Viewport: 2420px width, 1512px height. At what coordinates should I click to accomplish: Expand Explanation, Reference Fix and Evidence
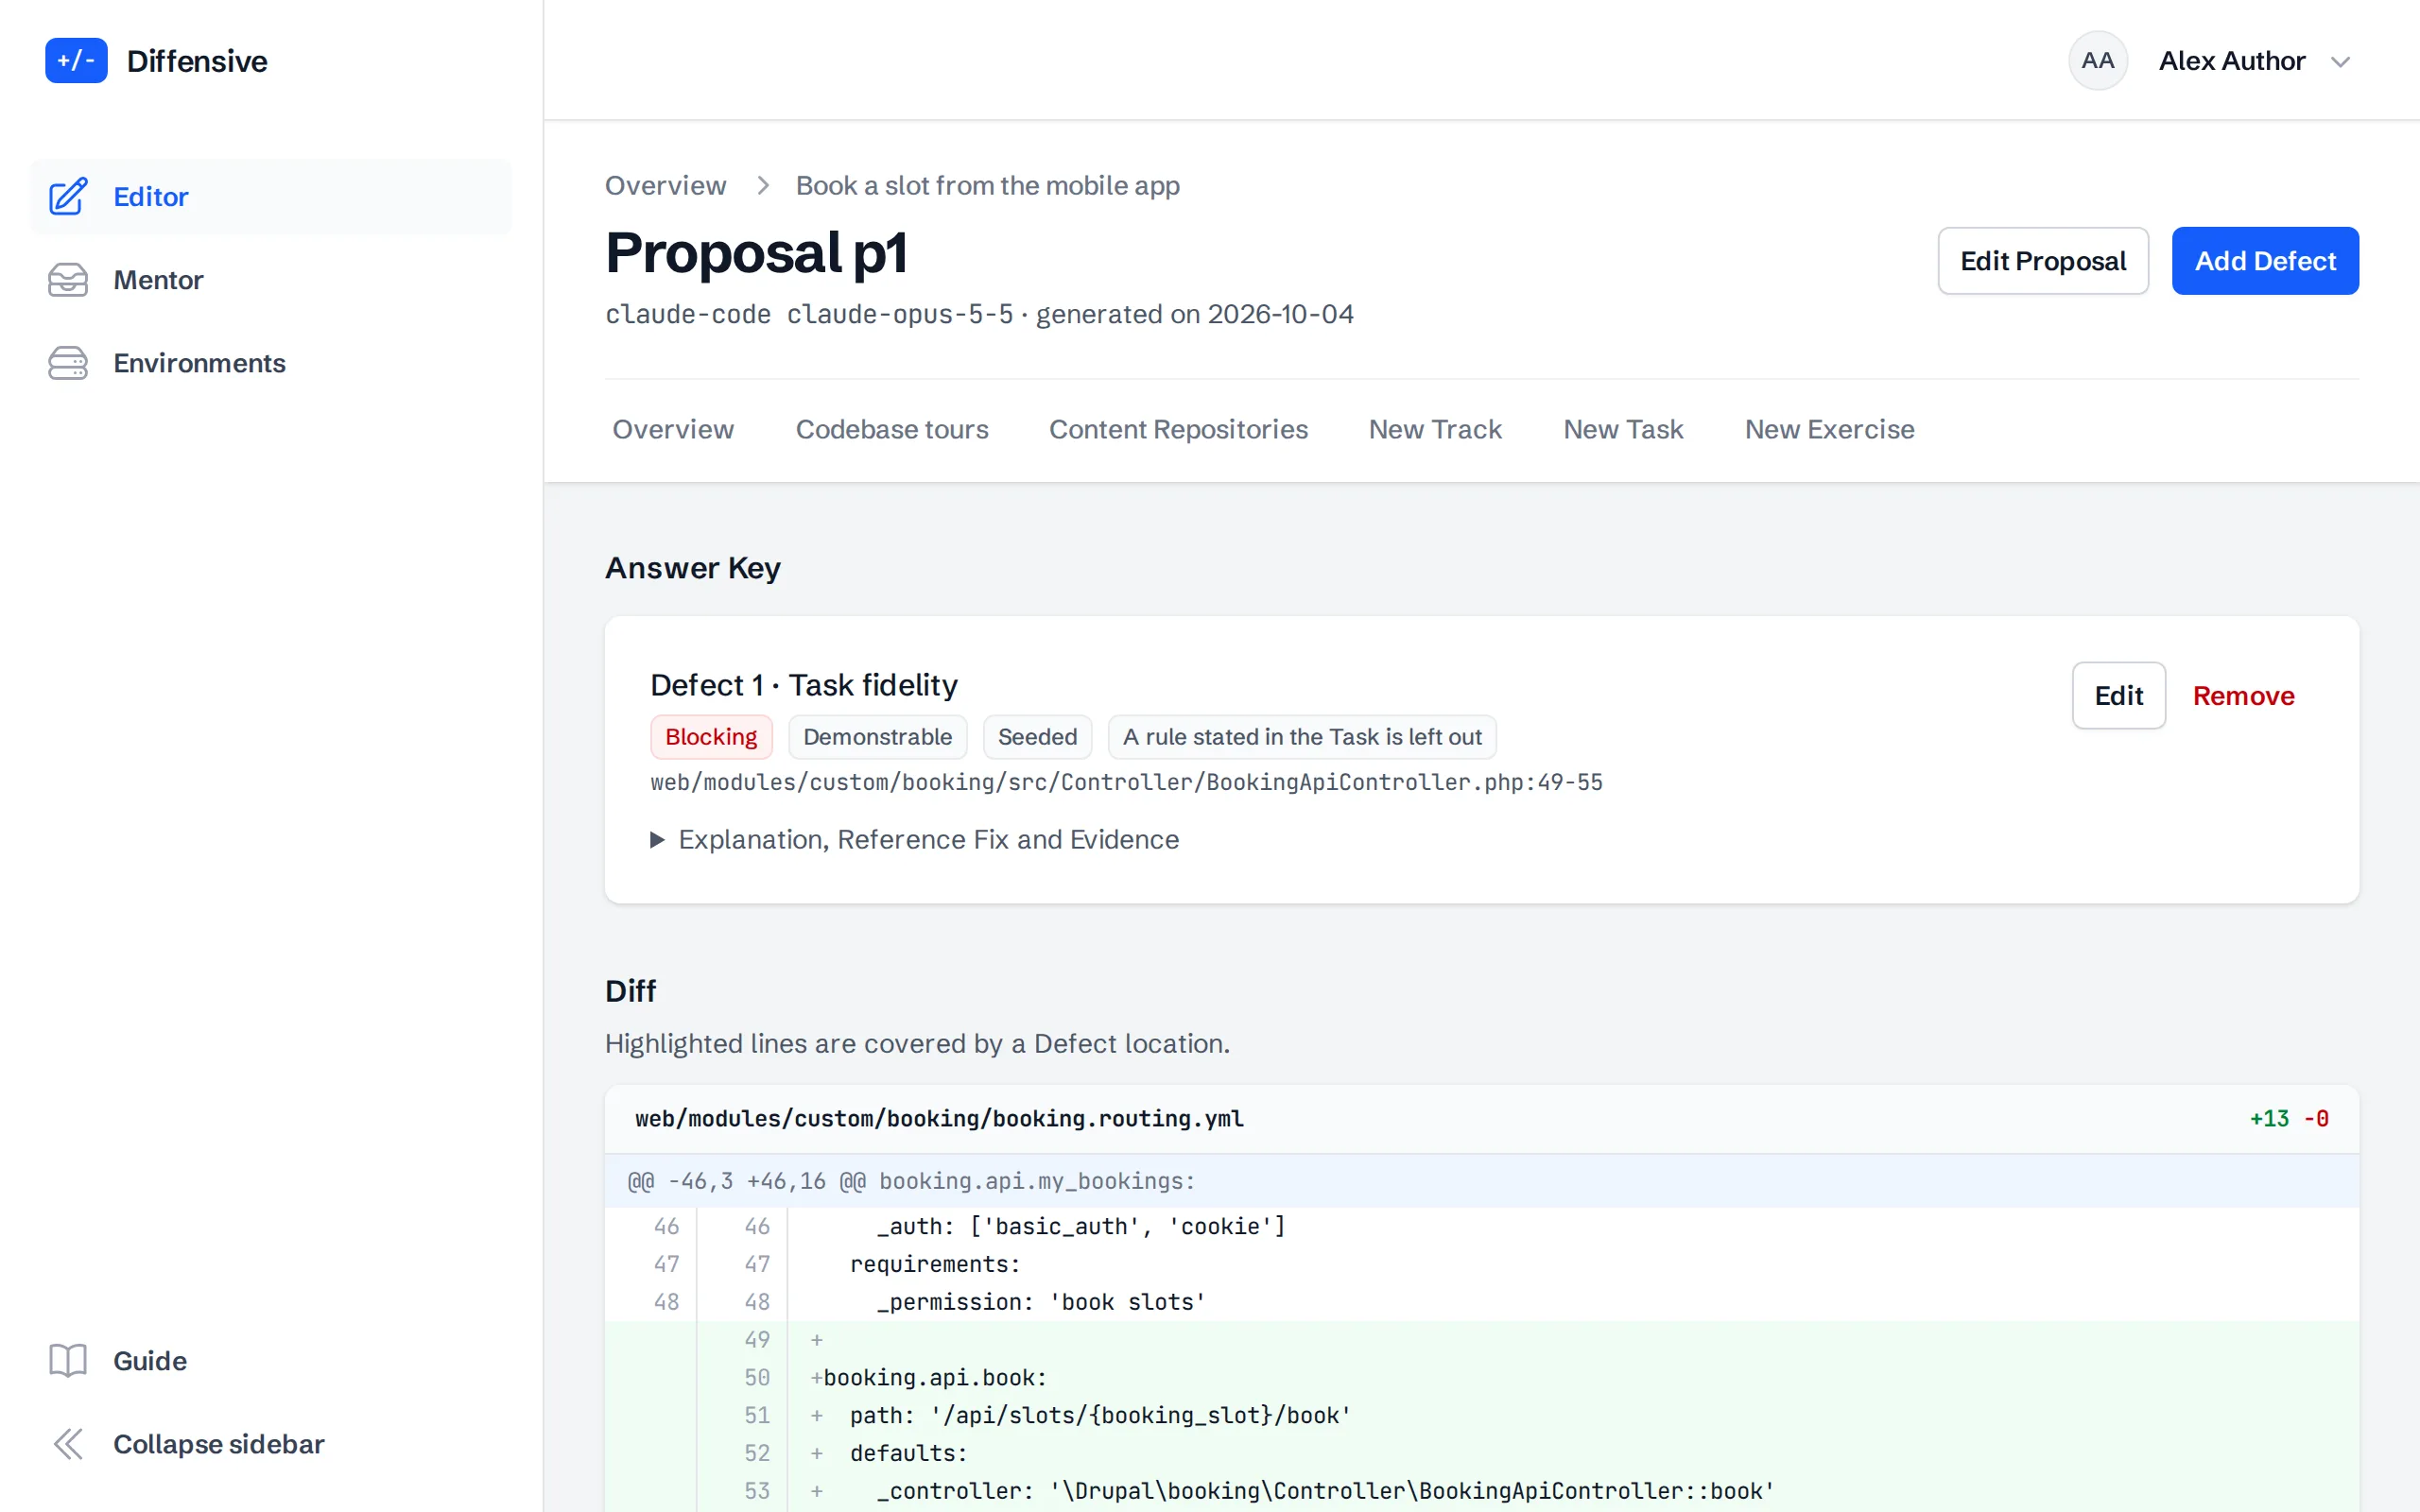(914, 840)
